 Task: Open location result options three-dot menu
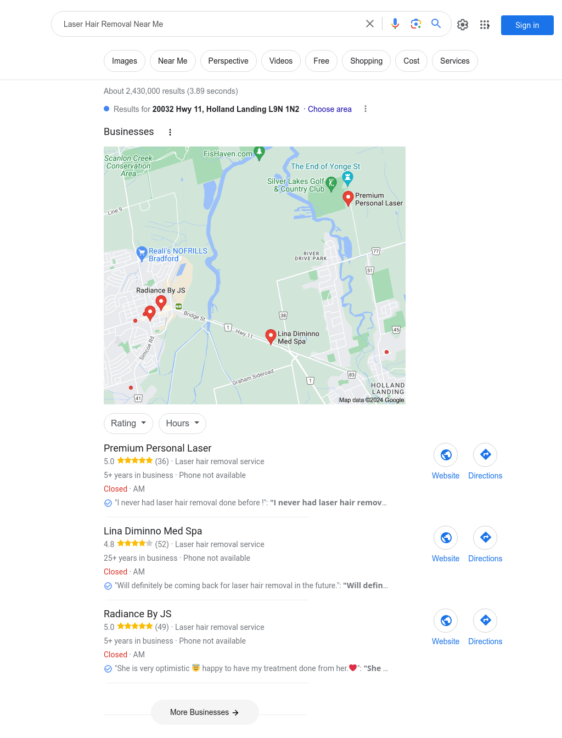pyautogui.click(x=366, y=109)
